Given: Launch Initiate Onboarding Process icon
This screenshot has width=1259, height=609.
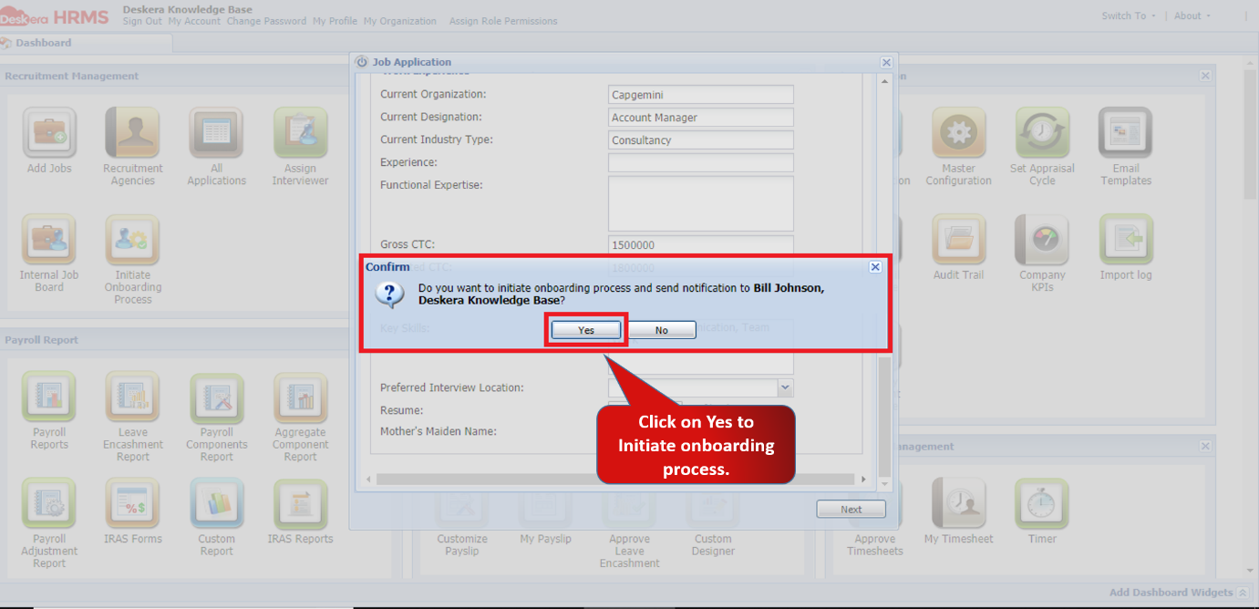Looking at the screenshot, I should click(133, 240).
